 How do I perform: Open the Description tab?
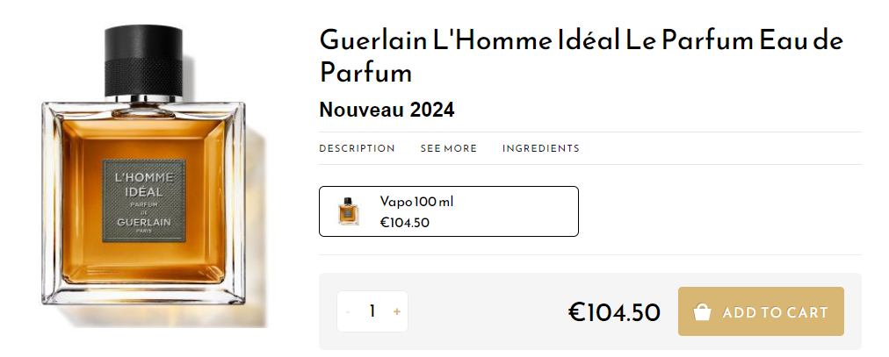coord(357,148)
